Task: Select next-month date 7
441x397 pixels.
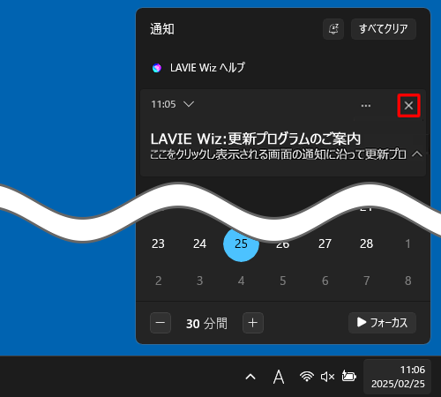Action: [x=366, y=281]
